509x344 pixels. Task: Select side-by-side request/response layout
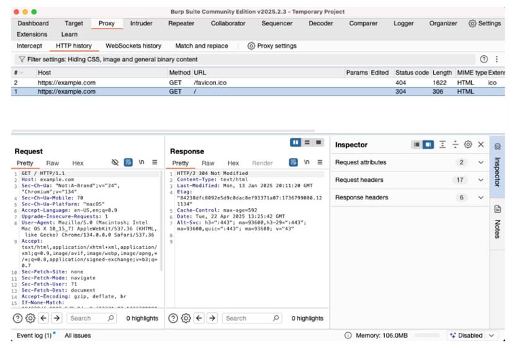pyautogui.click(x=295, y=142)
